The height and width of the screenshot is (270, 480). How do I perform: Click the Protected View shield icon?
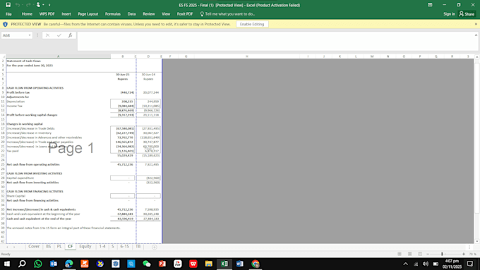click(x=5, y=24)
